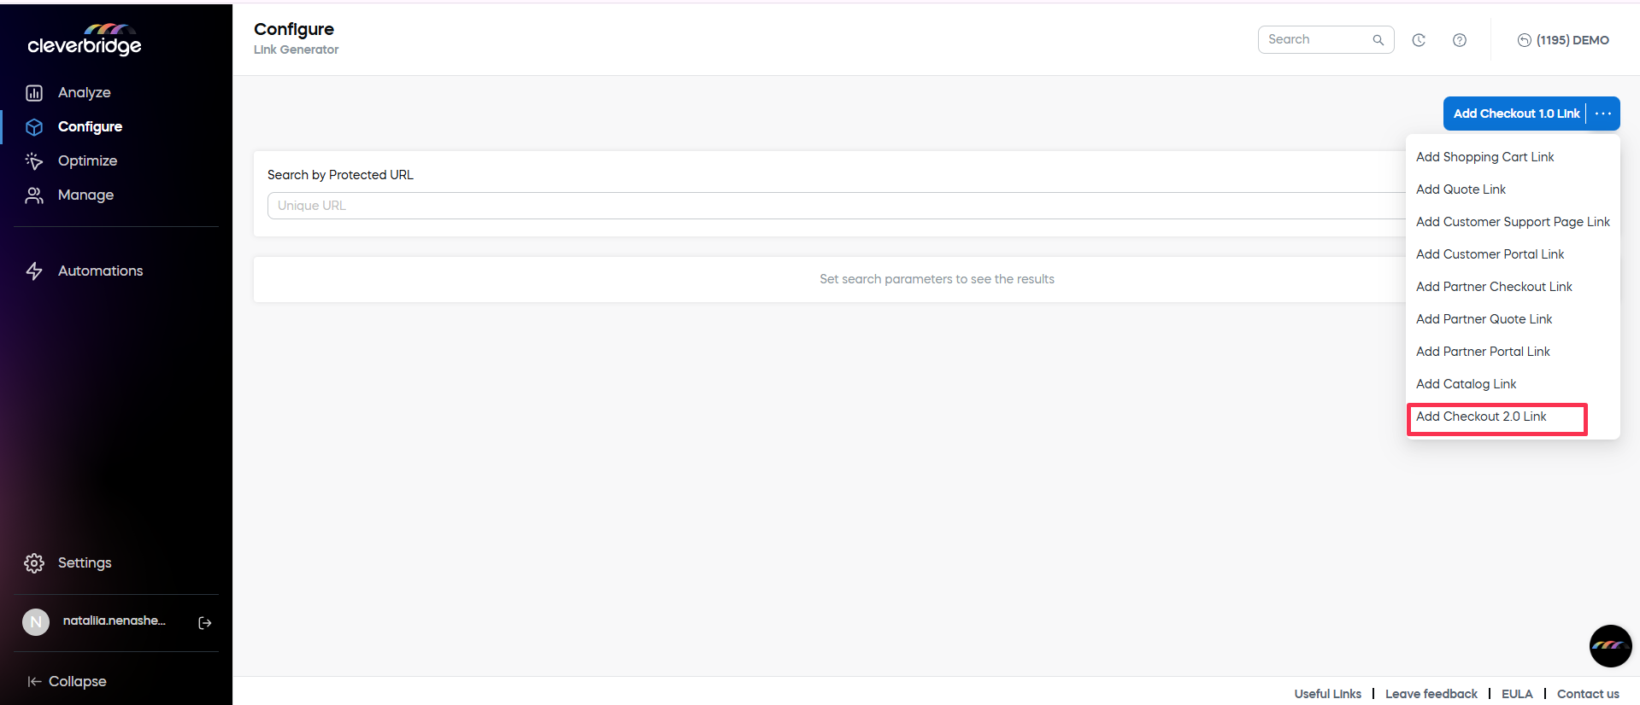Open the Analyze section icon
The width and height of the screenshot is (1640, 705).
(x=34, y=93)
